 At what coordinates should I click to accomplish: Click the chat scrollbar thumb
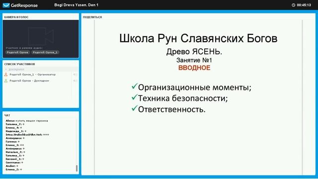[x=77, y=168]
